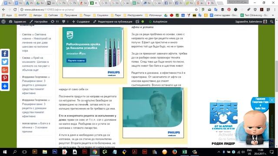Click Редактиране на публикация

113,22
